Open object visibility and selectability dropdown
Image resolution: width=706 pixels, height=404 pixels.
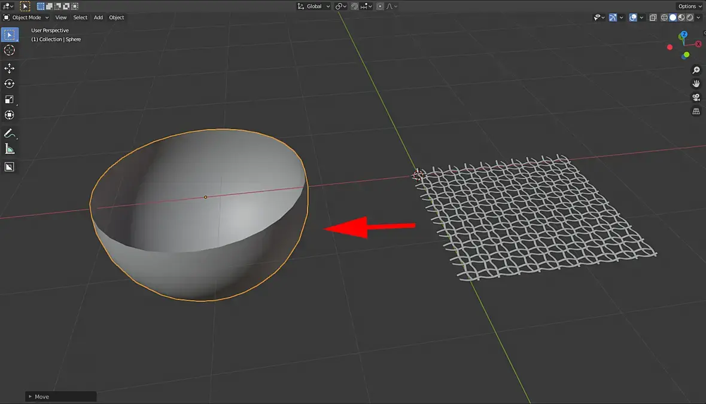click(x=599, y=17)
